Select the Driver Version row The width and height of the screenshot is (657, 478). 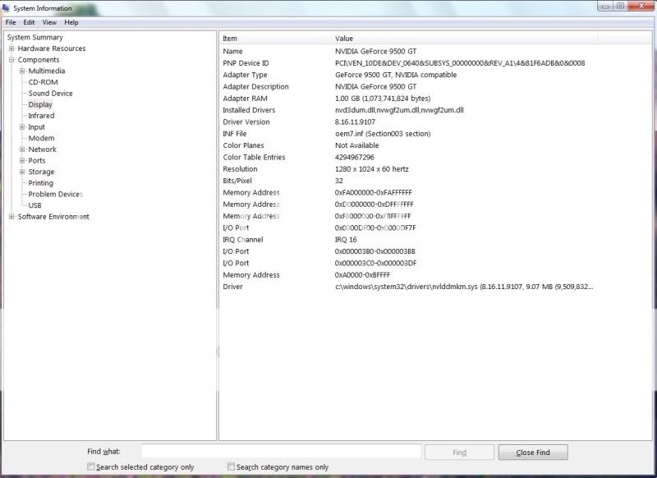click(x=246, y=122)
